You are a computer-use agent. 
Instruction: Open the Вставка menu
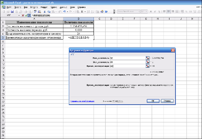tap(34, 7)
